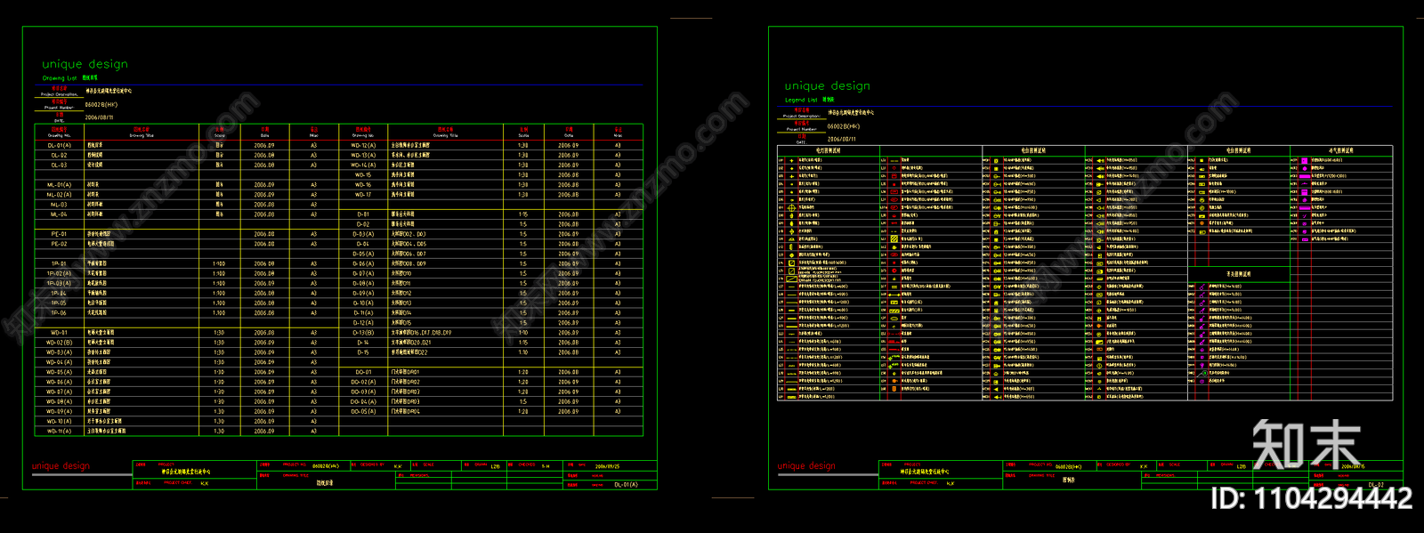Pick drawing number WD-05(A)
Screen dimensions: 1424x533
pyautogui.click(x=59, y=373)
